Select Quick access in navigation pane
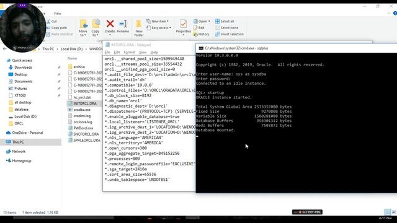 tap(19, 60)
